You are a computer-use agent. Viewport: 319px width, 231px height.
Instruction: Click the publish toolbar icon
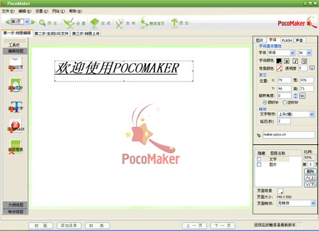pyautogui.click(x=119, y=24)
